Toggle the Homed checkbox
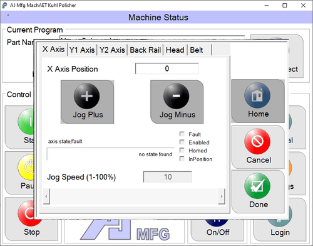This screenshot has width=313, height=246. click(182, 151)
